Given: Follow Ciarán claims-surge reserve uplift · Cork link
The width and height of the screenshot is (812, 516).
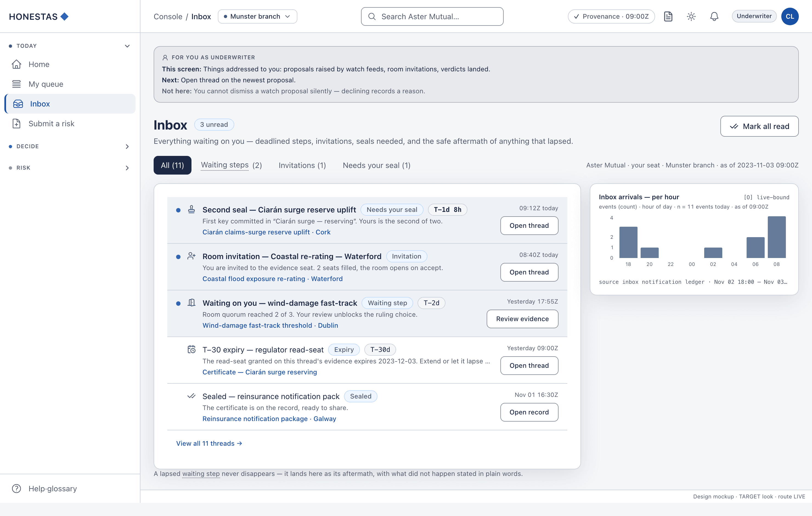Looking at the screenshot, I should coord(266,232).
